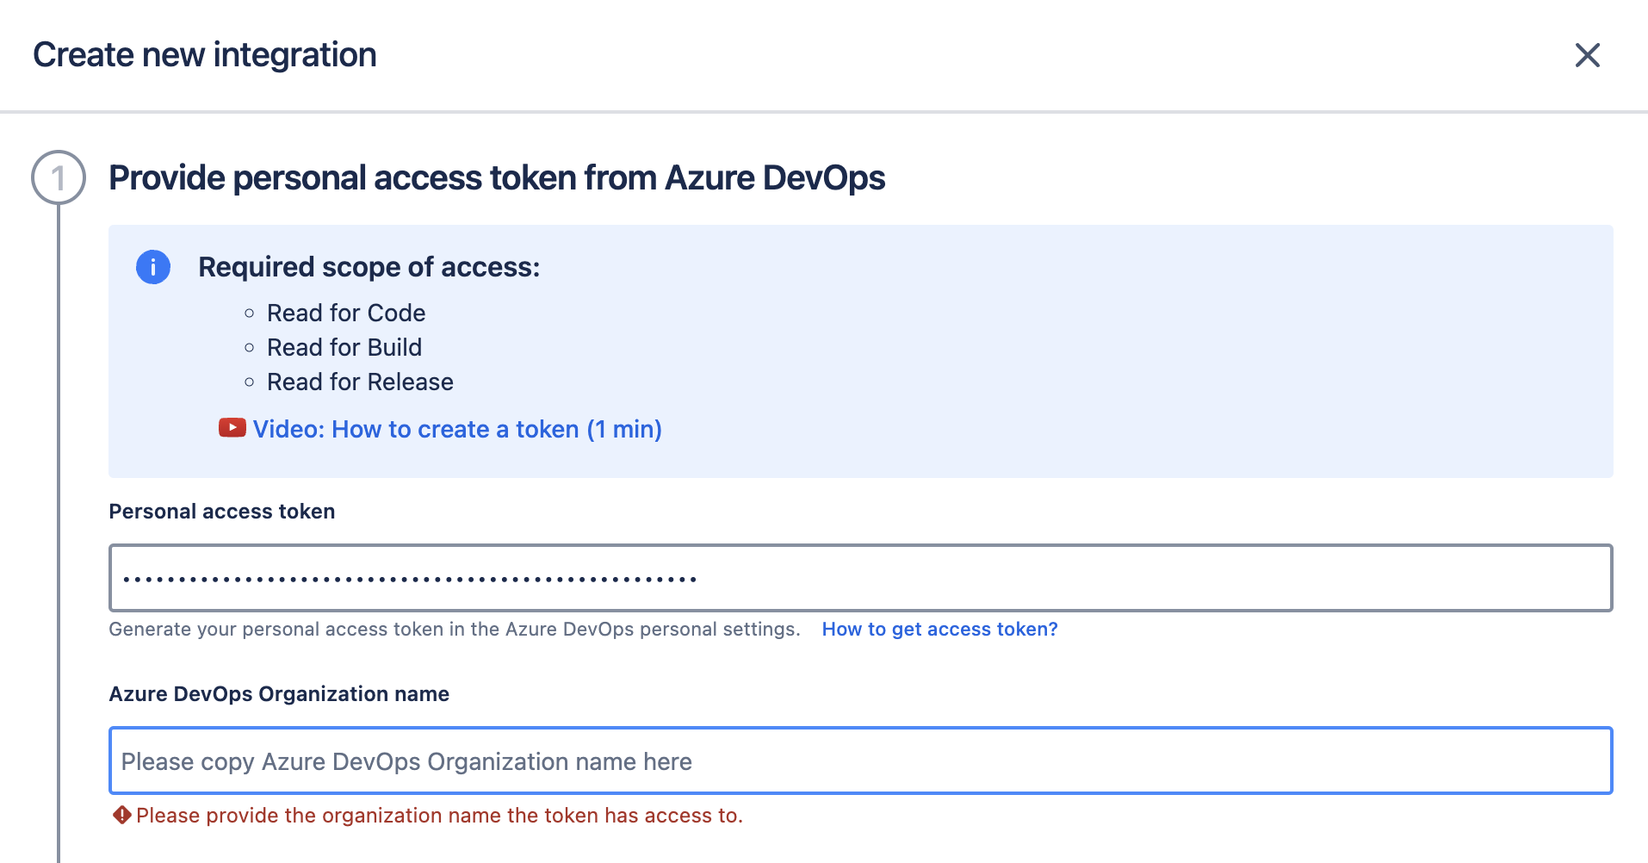
Task: Open the 'How to create a token' video link
Action: tap(456, 429)
